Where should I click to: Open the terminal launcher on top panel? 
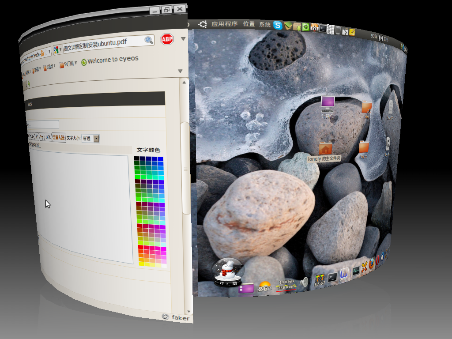[323, 29]
